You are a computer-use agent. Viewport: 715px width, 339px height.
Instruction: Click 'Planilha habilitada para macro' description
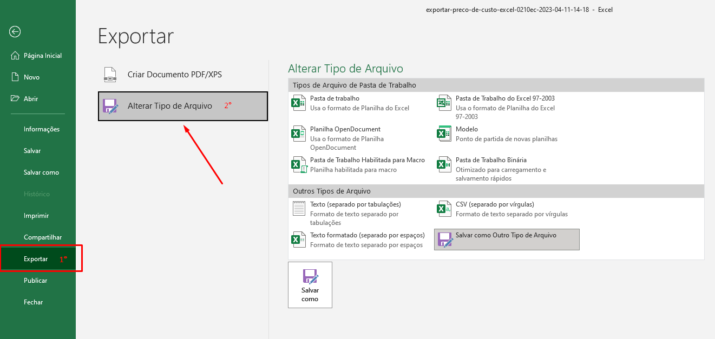(x=353, y=170)
